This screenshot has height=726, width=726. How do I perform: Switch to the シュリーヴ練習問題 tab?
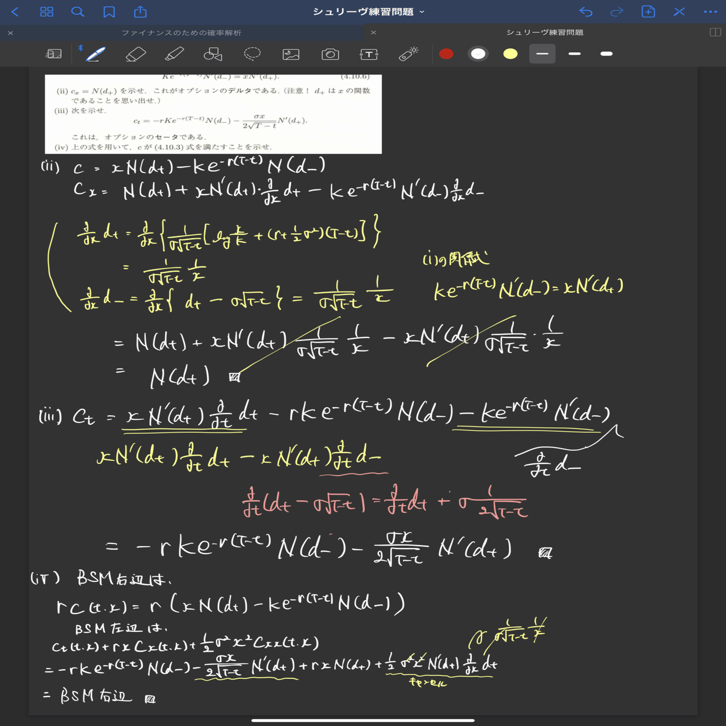point(544,32)
